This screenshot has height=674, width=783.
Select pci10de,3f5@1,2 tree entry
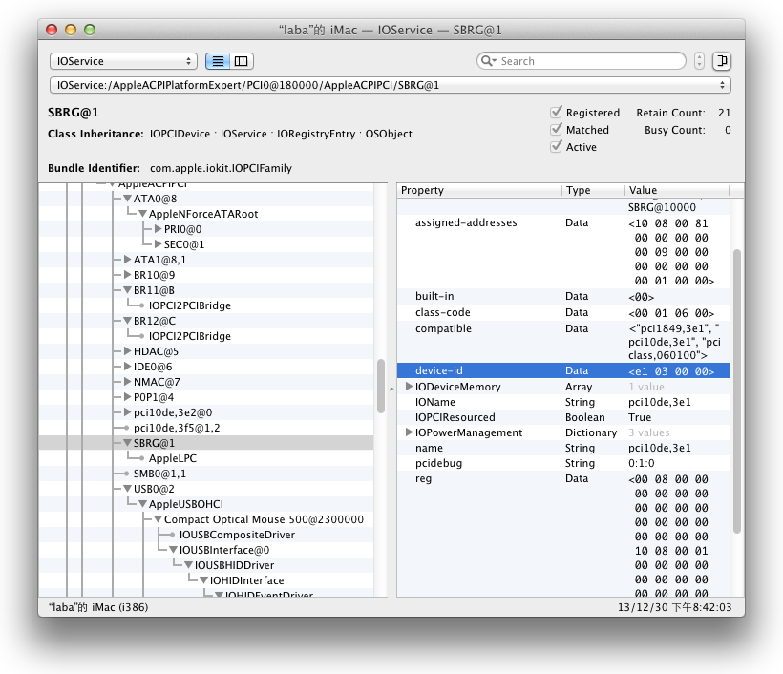pyautogui.click(x=177, y=428)
